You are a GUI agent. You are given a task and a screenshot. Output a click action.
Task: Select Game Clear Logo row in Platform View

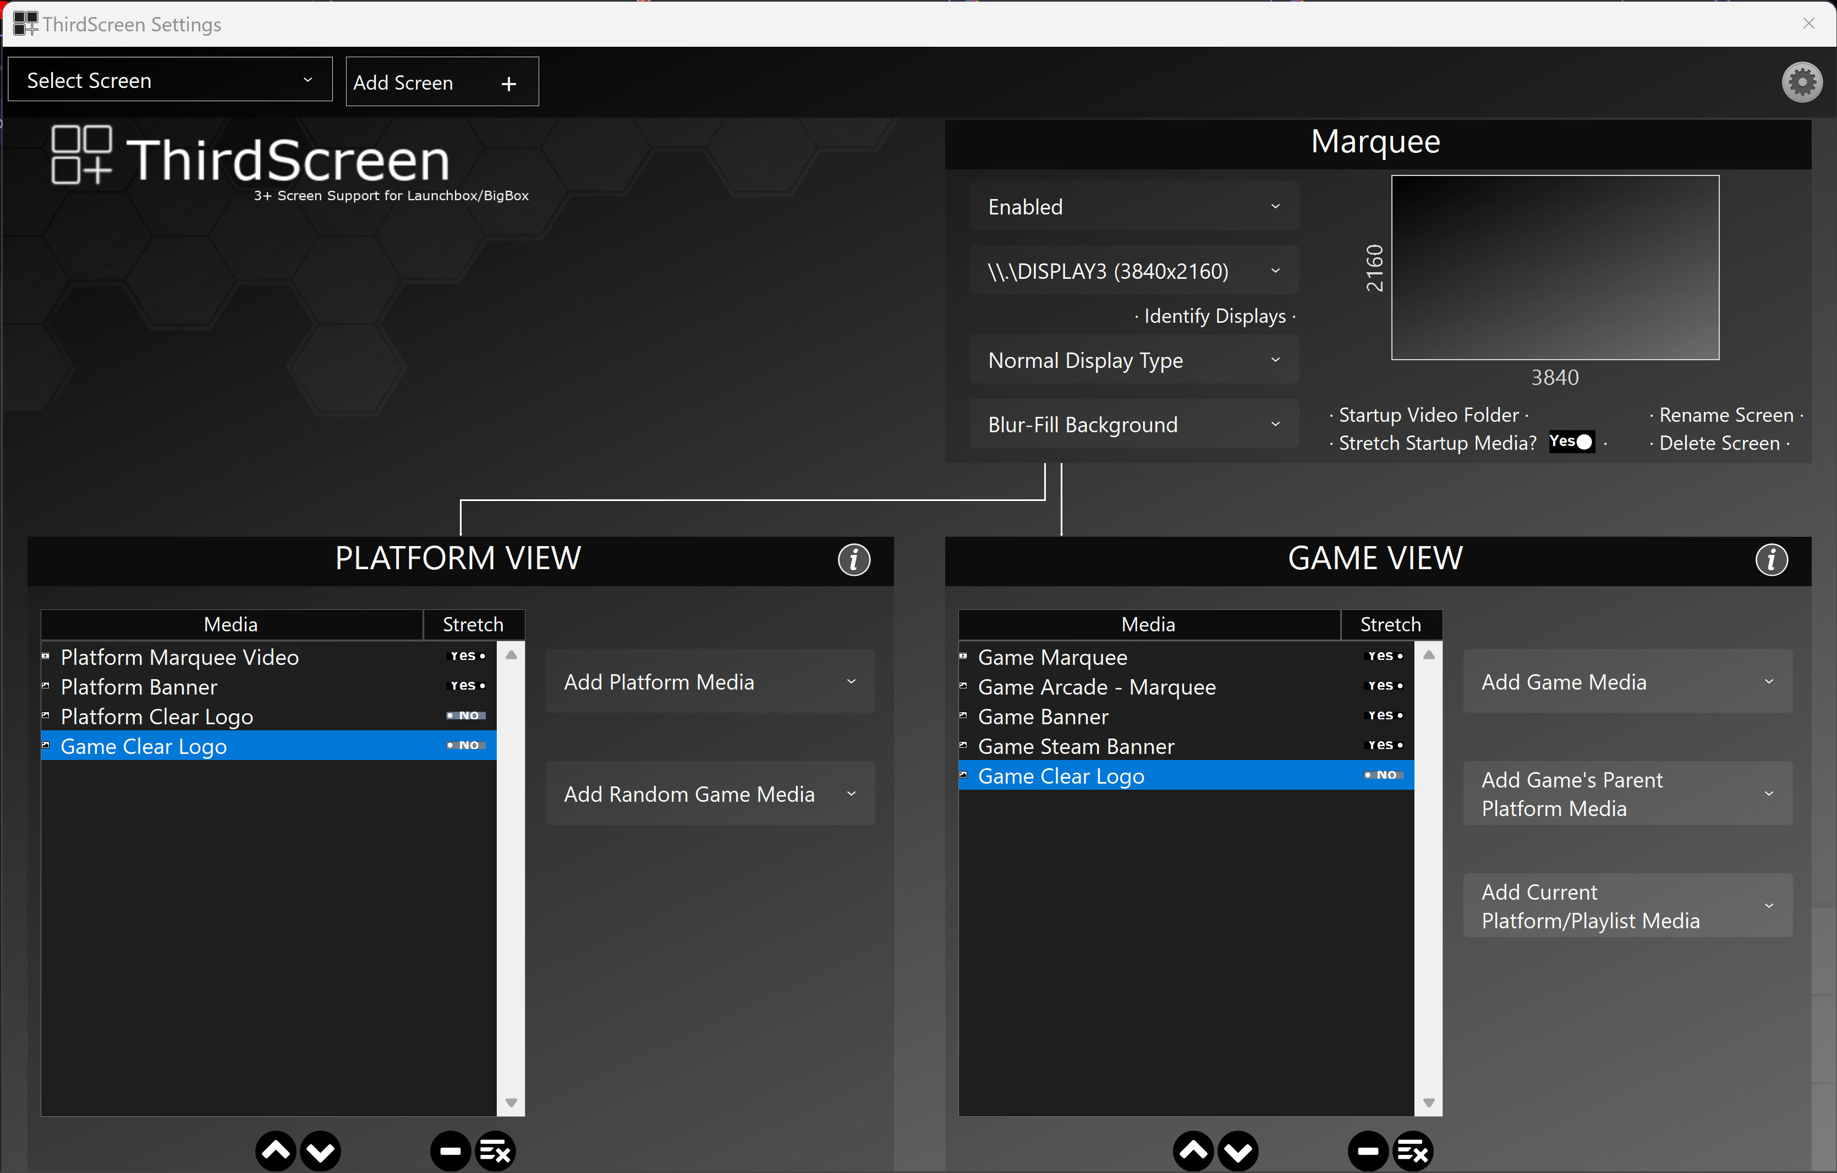[x=268, y=746]
